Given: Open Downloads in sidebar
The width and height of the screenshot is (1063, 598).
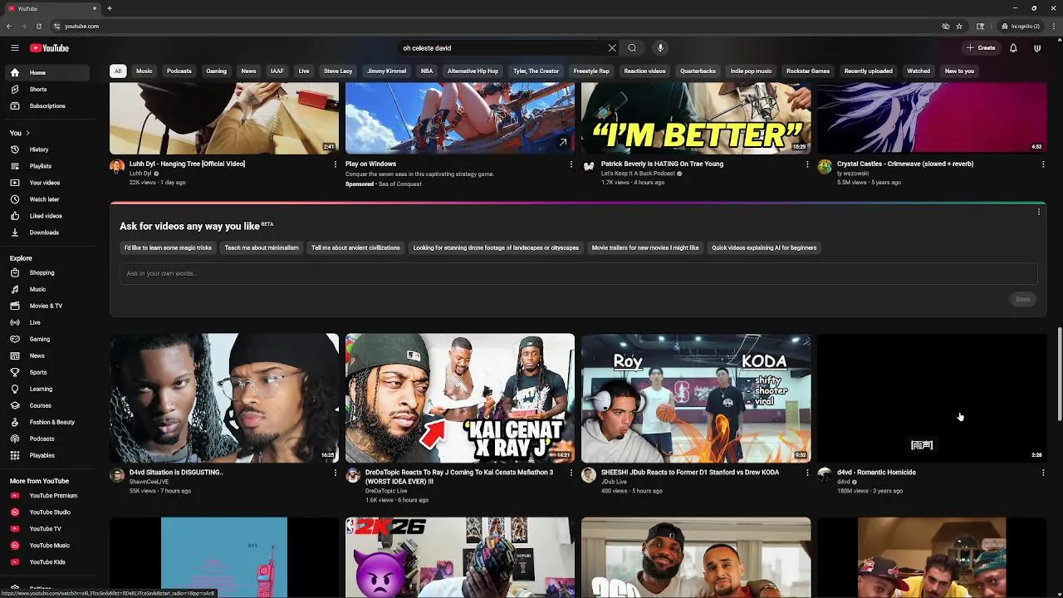Looking at the screenshot, I should point(47,233).
